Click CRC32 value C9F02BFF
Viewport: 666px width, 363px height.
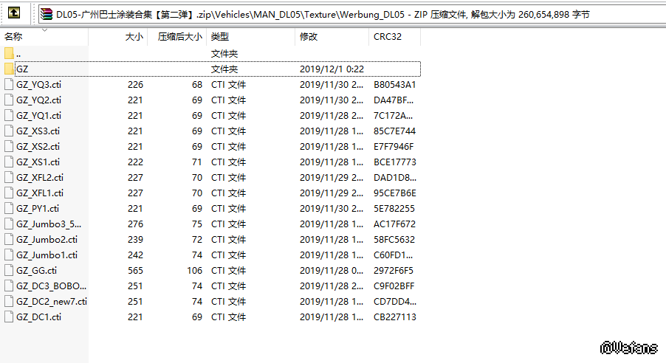(x=394, y=286)
